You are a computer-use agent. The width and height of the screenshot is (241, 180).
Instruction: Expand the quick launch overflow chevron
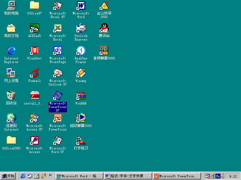point(50,175)
